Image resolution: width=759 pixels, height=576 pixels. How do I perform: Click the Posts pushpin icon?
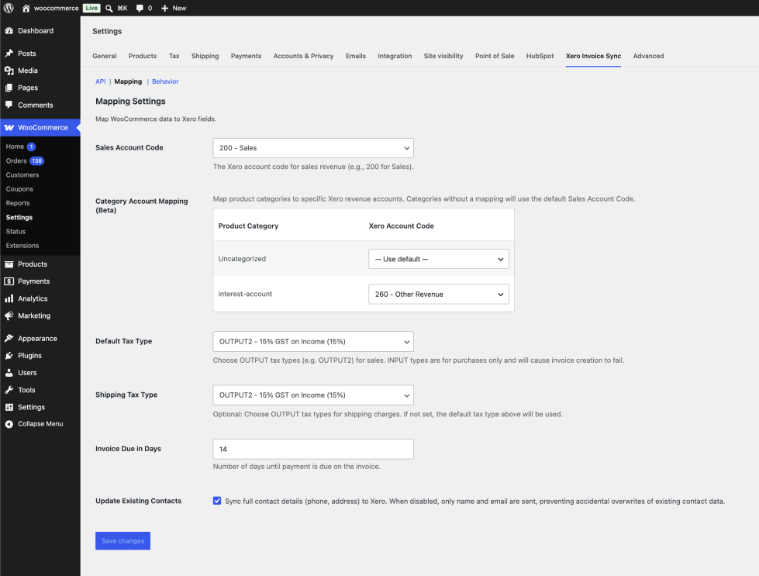pos(9,53)
